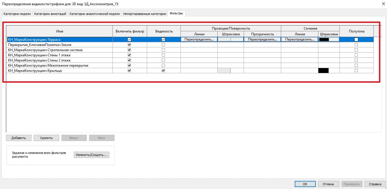Override transparency for Терраса filter
Viewport: 387px width, 189px height.
[x=262, y=40]
